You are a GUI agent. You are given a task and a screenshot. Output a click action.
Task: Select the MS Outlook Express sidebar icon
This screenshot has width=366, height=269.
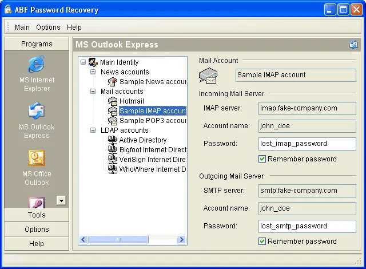(37, 111)
